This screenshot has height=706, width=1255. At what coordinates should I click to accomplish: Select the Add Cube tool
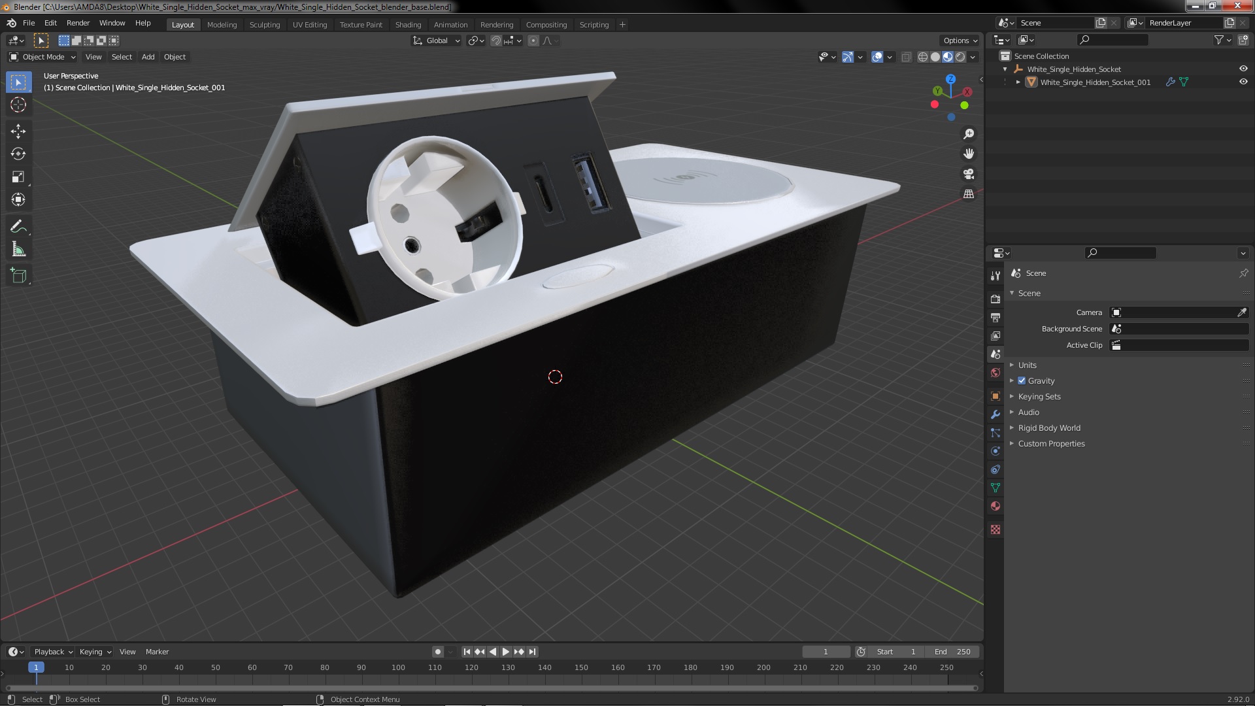pyautogui.click(x=18, y=276)
